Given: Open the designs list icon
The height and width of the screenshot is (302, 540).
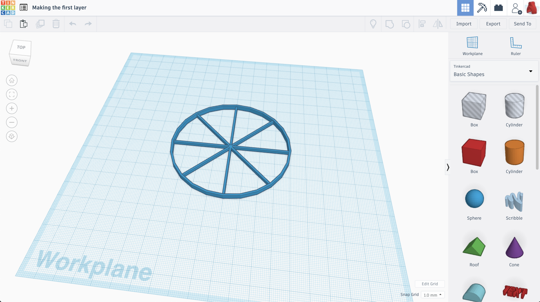Looking at the screenshot, I should 23,7.
